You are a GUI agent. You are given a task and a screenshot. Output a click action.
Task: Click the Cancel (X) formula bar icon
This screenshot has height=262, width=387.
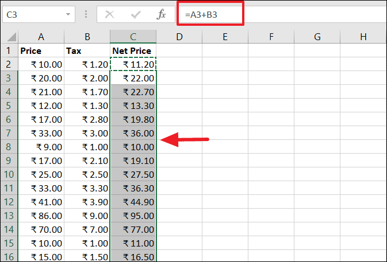point(109,14)
